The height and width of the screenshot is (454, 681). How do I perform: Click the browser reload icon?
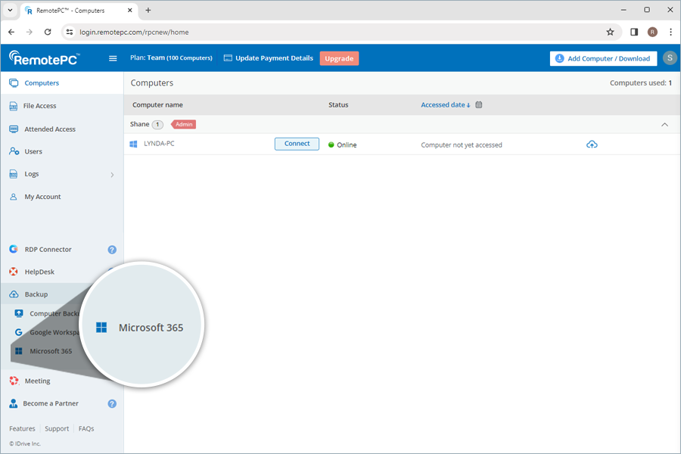pos(48,32)
